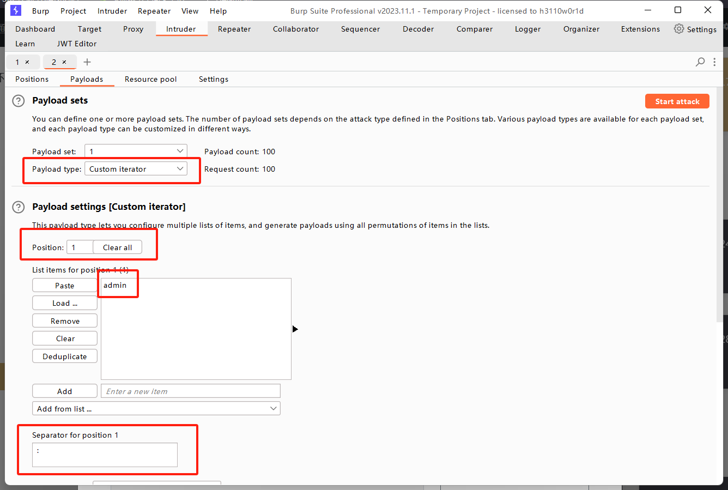Open help icon for Payload sets
Screen dimensions: 728x490
click(19, 101)
